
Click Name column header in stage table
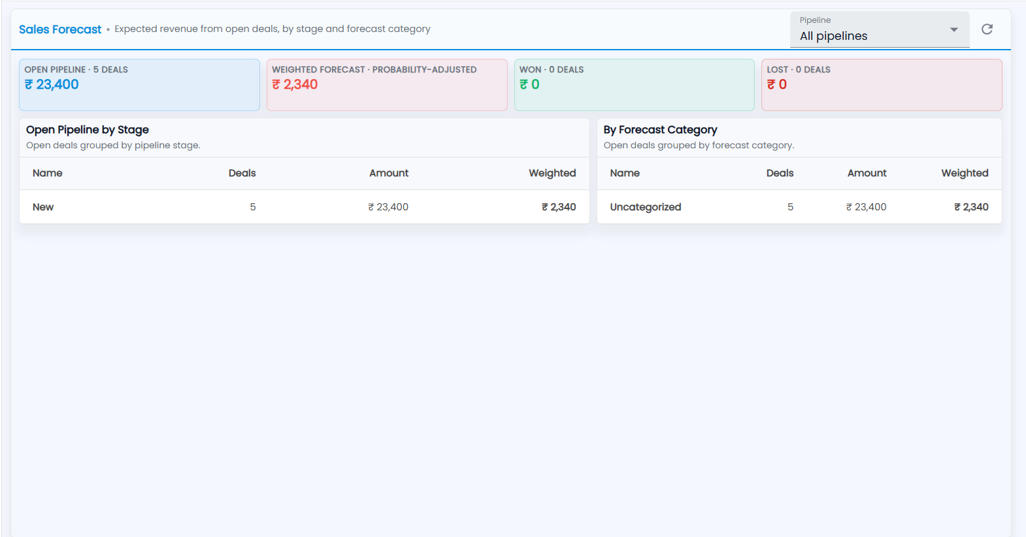click(x=48, y=173)
